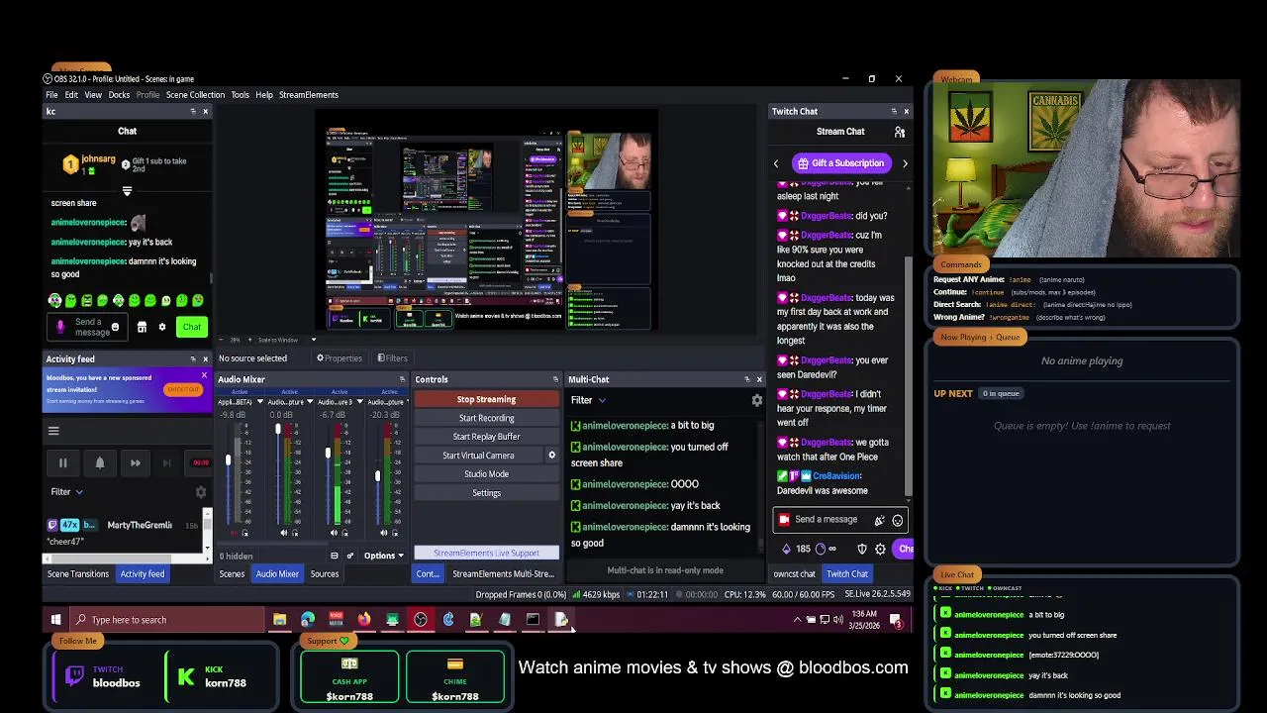
Task: Go to previous Twitch chat banner arrow
Action: coord(776,163)
